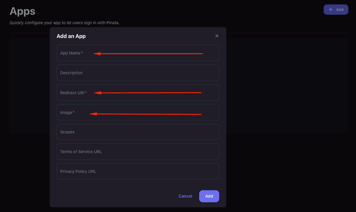Click the Terms of Service URL field
356x212 pixels.
pyautogui.click(x=138, y=151)
